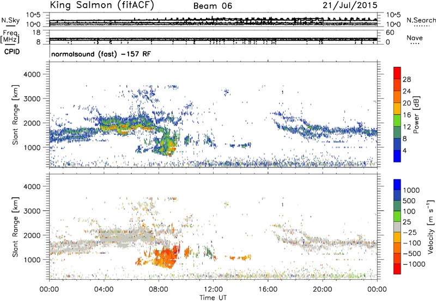The height and width of the screenshot is (301, 436).
Task: Click the '28' label on Power colorbar
Action: [407, 79]
